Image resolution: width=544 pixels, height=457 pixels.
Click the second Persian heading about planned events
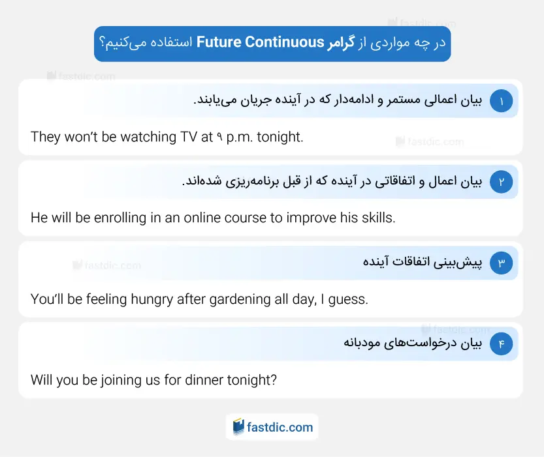click(332, 181)
